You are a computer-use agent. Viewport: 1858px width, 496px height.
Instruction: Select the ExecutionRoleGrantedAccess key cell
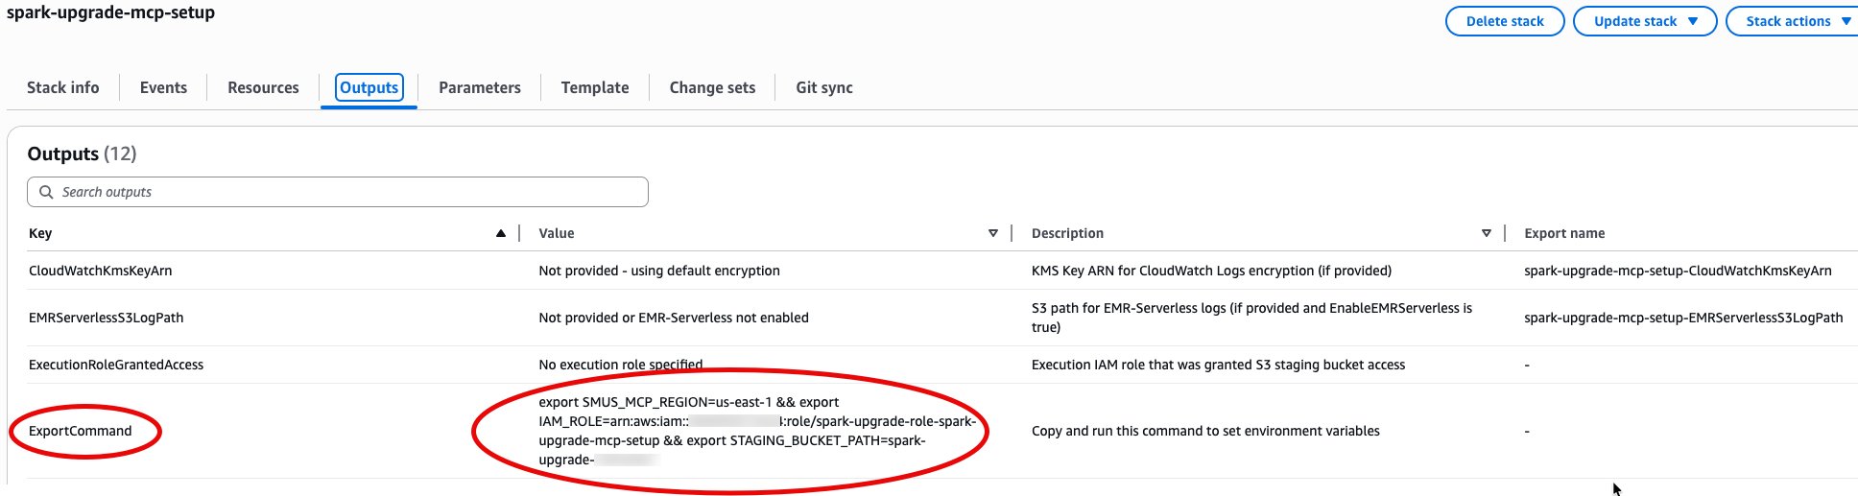pyautogui.click(x=116, y=365)
